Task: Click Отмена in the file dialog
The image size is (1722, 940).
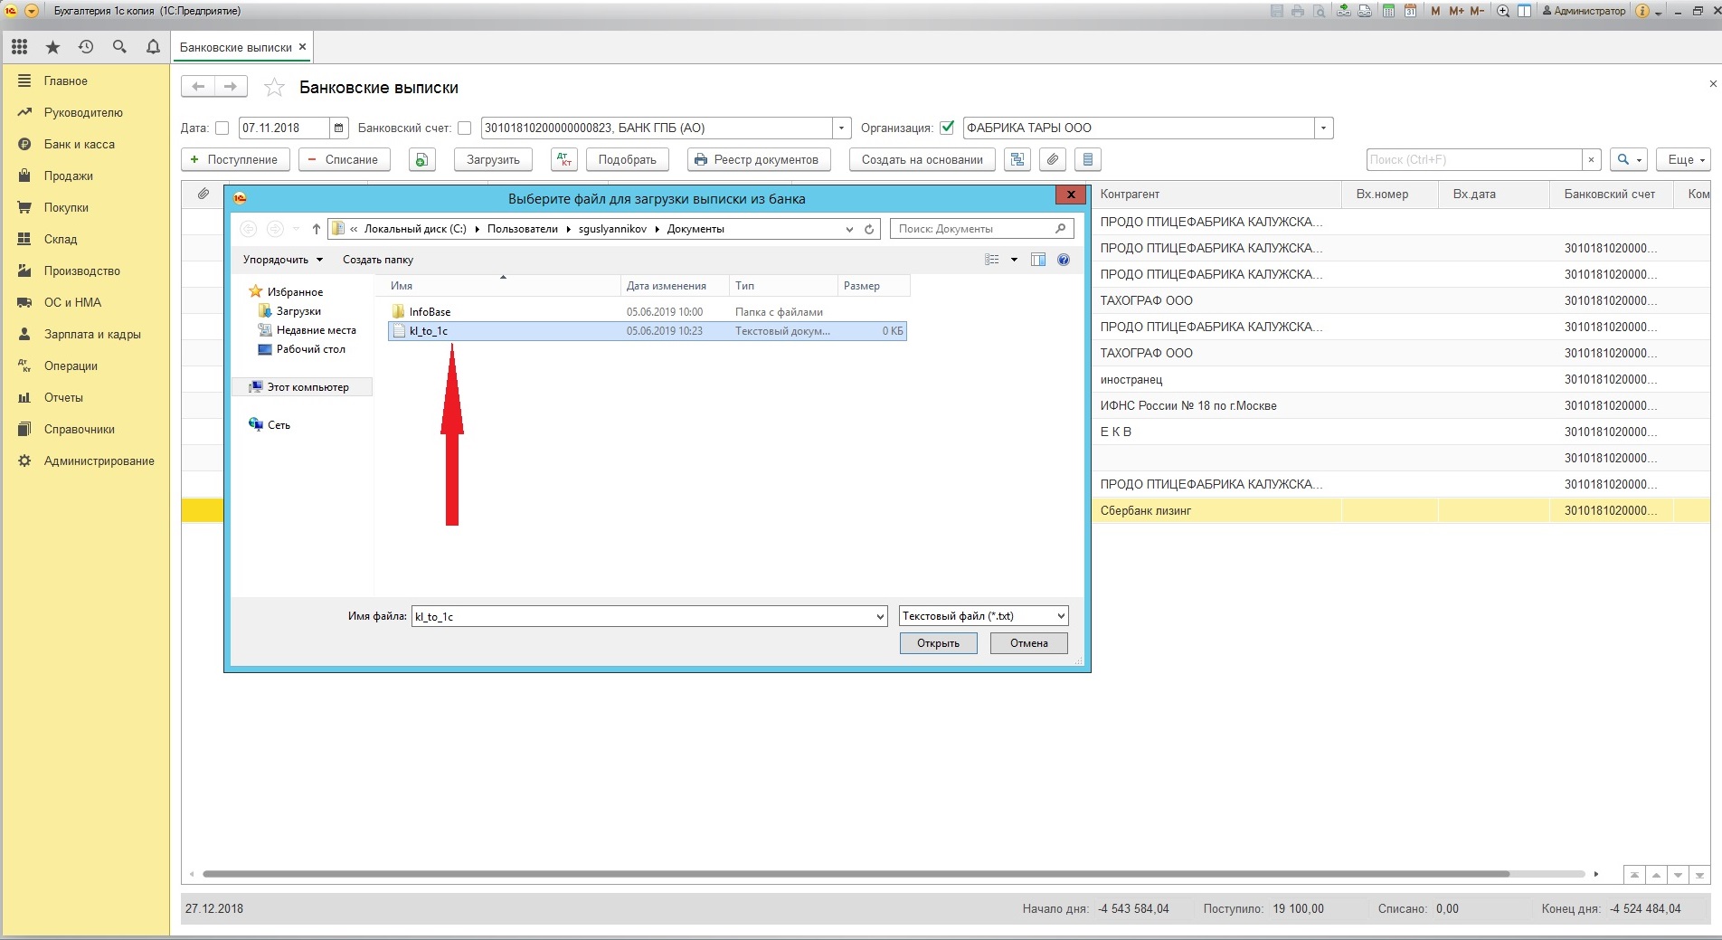Action: (1029, 643)
